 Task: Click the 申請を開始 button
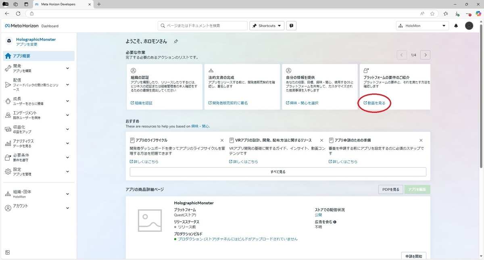pyautogui.click(x=414, y=256)
